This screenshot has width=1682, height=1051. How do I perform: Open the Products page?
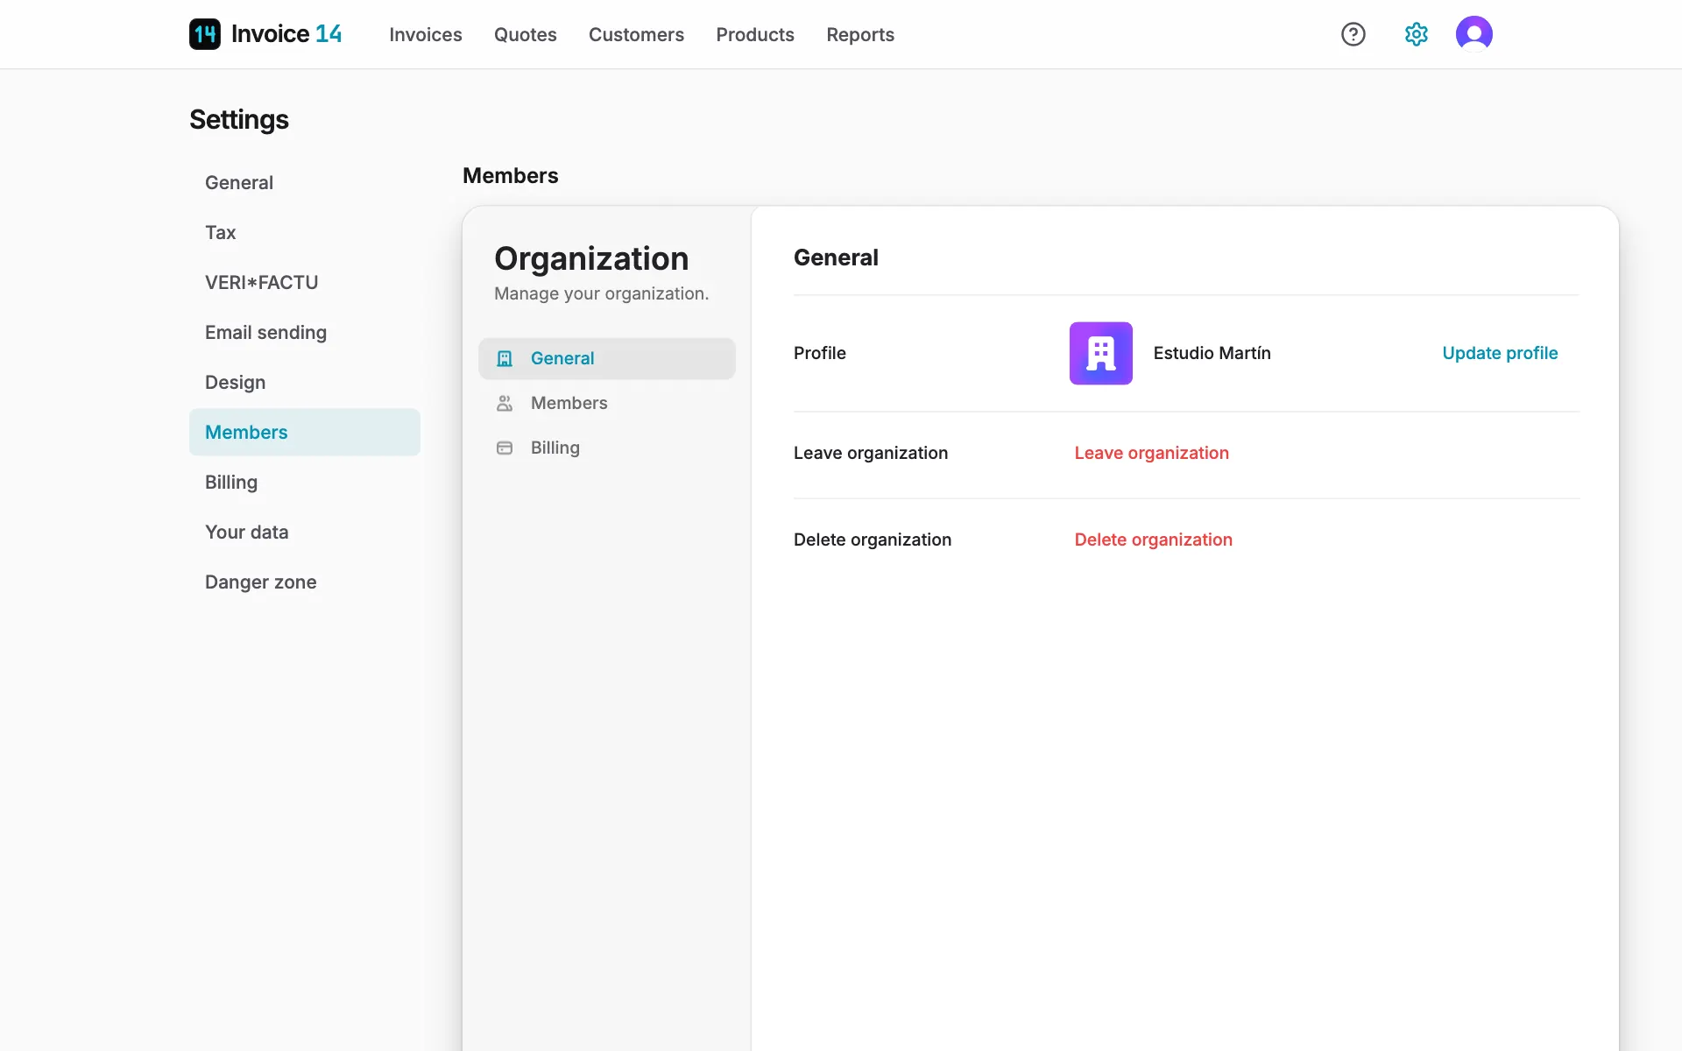[755, 34]
